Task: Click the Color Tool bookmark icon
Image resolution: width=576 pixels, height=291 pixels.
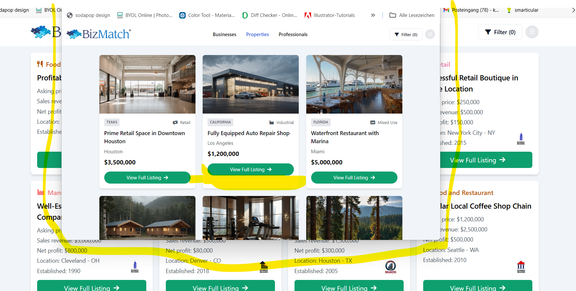Action: (x=182, y=15)
